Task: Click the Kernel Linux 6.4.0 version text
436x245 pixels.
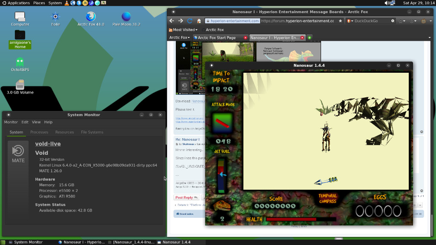Action: pos(98,165)
